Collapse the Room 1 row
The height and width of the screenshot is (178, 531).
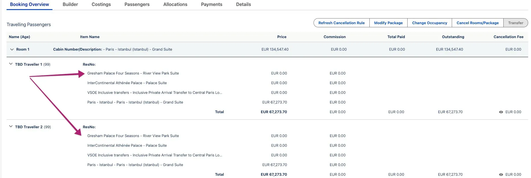(12, 49)
